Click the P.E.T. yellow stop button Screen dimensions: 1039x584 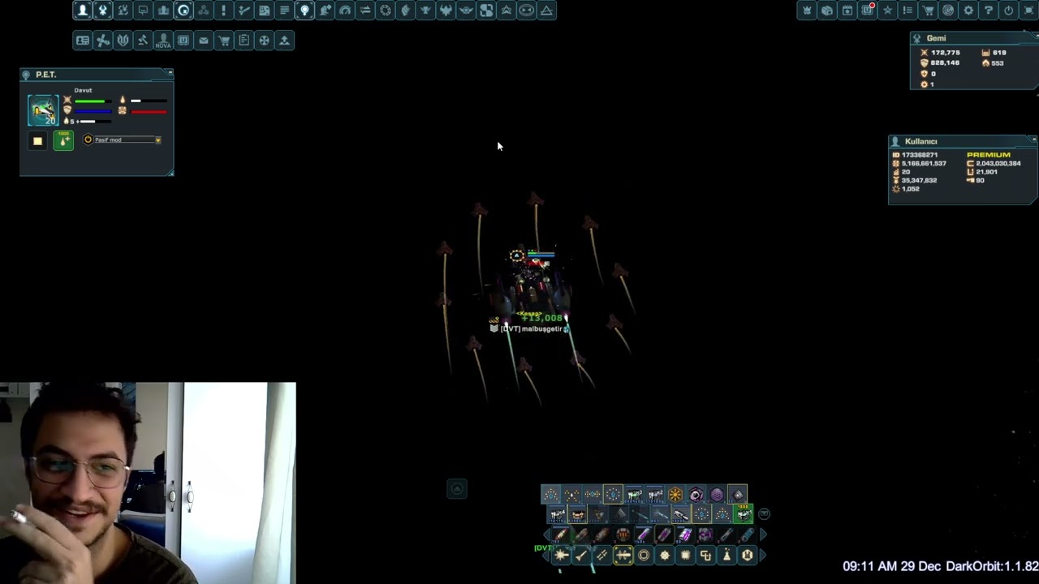pos(37,141)
